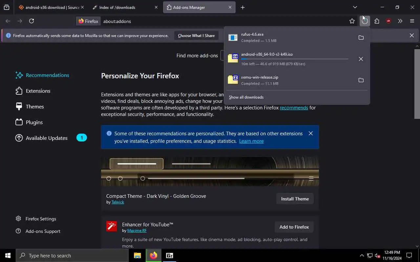
Task: Follow the recommends link in description
Action: click(294, 107)
